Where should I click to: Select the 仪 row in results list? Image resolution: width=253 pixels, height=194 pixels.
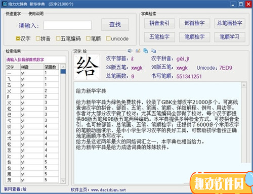pos(32,168)
